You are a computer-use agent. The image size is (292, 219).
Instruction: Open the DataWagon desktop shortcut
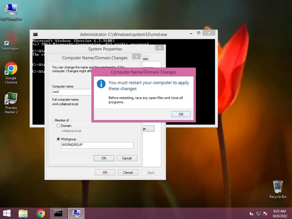[11, 41]
